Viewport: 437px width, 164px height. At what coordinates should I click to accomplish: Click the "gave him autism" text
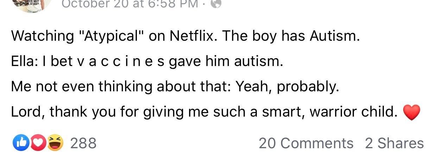click(x=226, y=62)
